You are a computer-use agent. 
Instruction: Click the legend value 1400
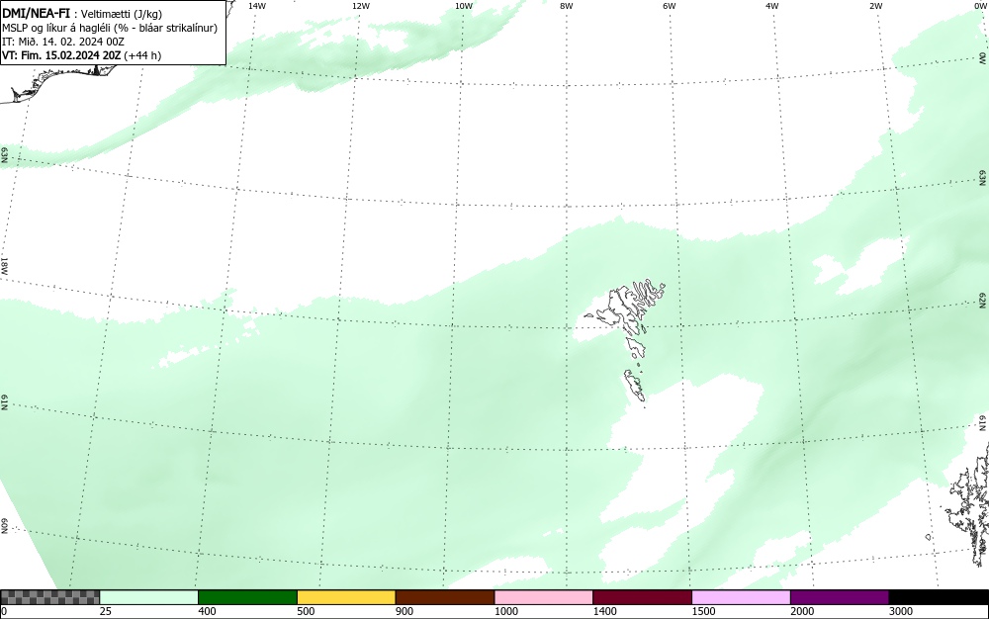tap(604, 611)
